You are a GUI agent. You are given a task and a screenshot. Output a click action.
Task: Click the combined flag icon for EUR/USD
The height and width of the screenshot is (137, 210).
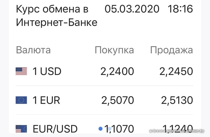point(21,129)
